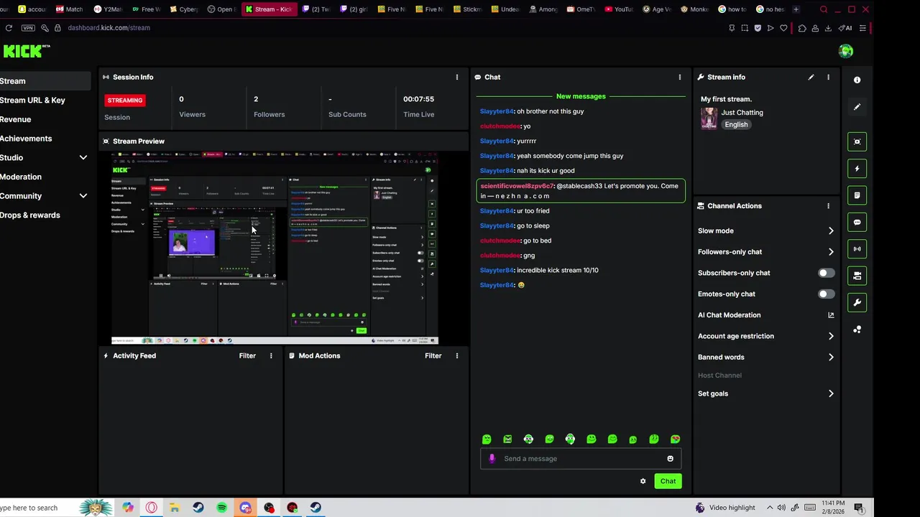920x517 pixels.
Task: Click the clutchmodes username on 'yo' message
Action: point(500,126)
